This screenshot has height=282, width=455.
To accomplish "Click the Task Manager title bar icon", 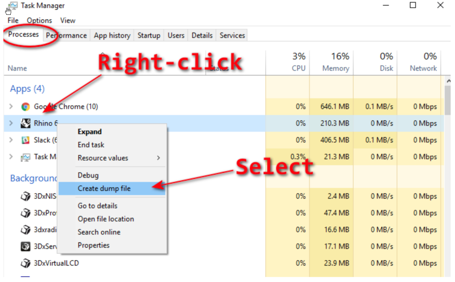I will (x=13, y=6).
